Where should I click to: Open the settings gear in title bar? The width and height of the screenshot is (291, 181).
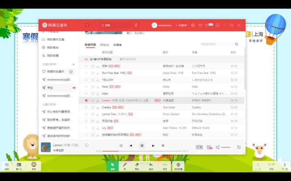tap(193, 25)
